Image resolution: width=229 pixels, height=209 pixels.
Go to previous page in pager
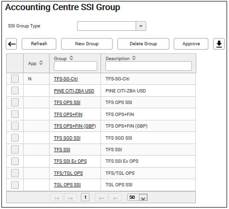click(70, 198)
